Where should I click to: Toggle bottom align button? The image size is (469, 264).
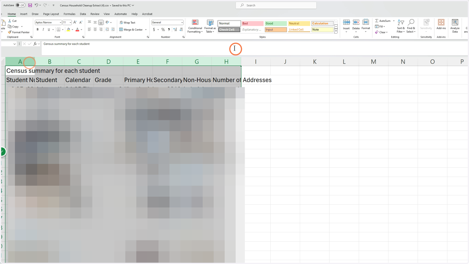[101, 22]
